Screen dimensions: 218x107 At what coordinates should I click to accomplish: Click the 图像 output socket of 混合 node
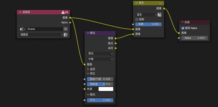[164, 8]
